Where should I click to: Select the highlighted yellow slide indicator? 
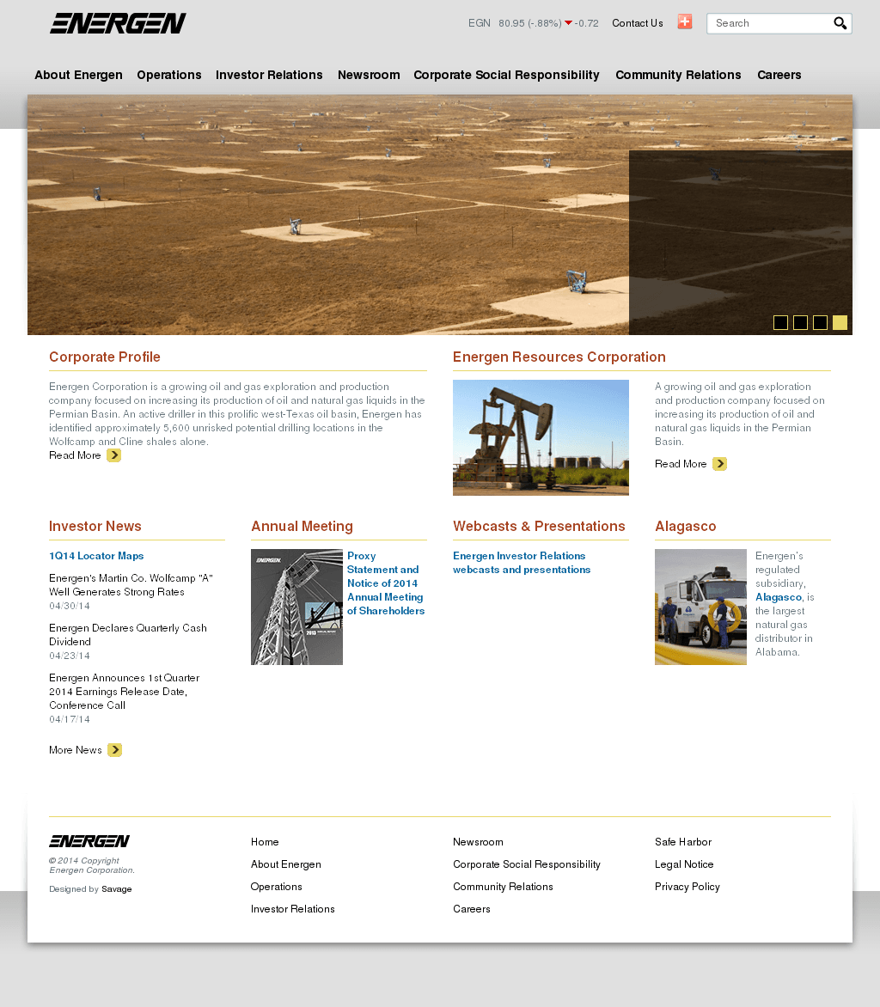tap(840, 322)
